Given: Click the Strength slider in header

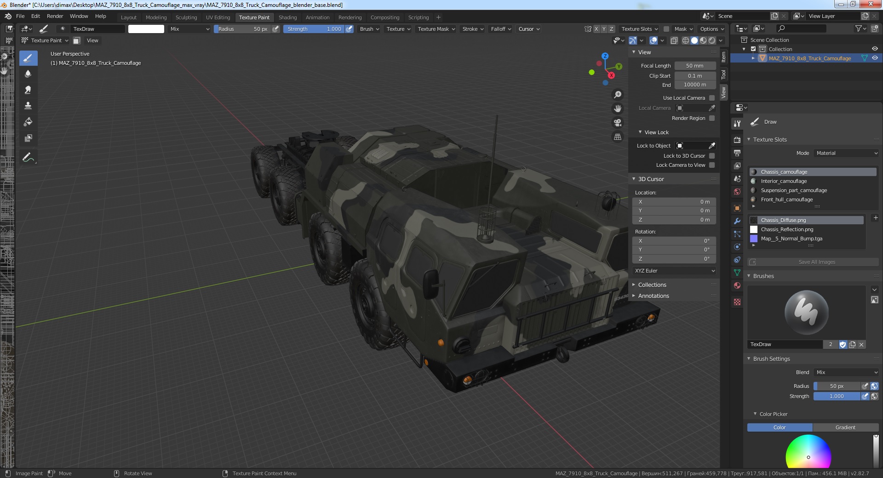Looking at the screenshot, I should [314, 29].
